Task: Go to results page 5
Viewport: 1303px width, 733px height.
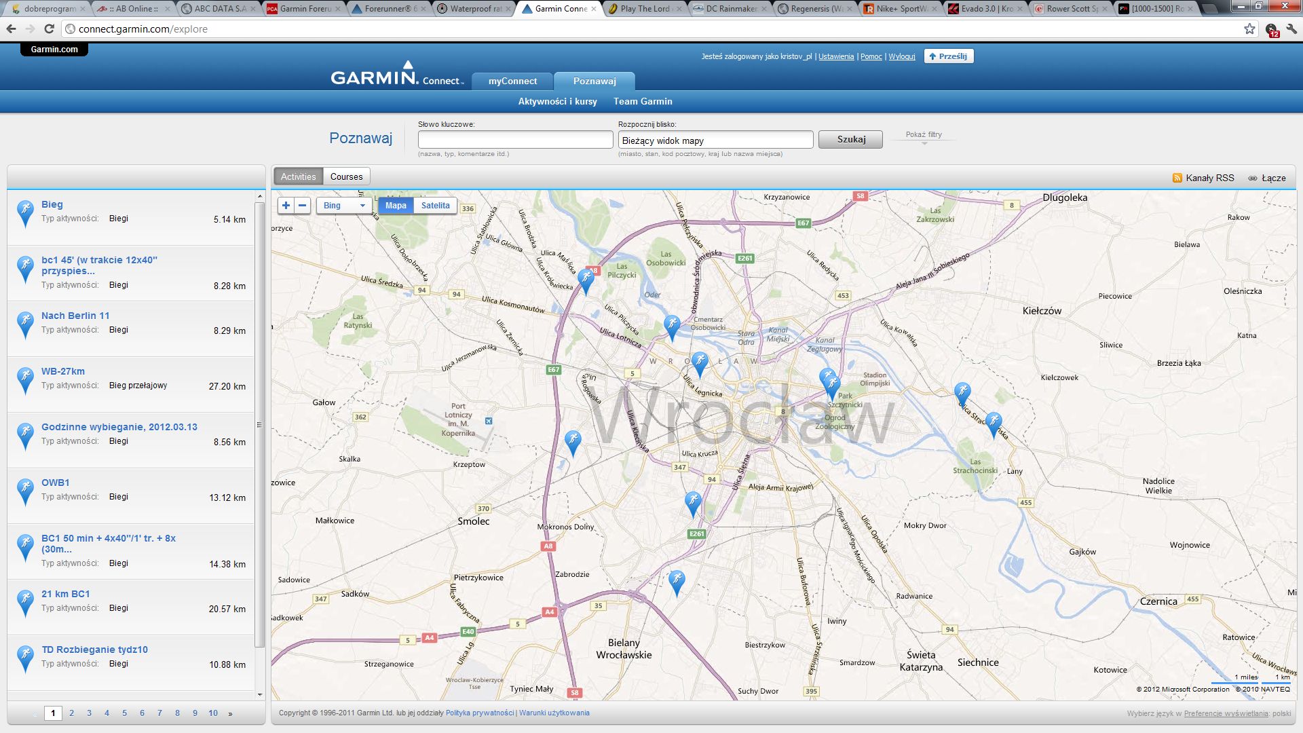Action: (124, 713)
